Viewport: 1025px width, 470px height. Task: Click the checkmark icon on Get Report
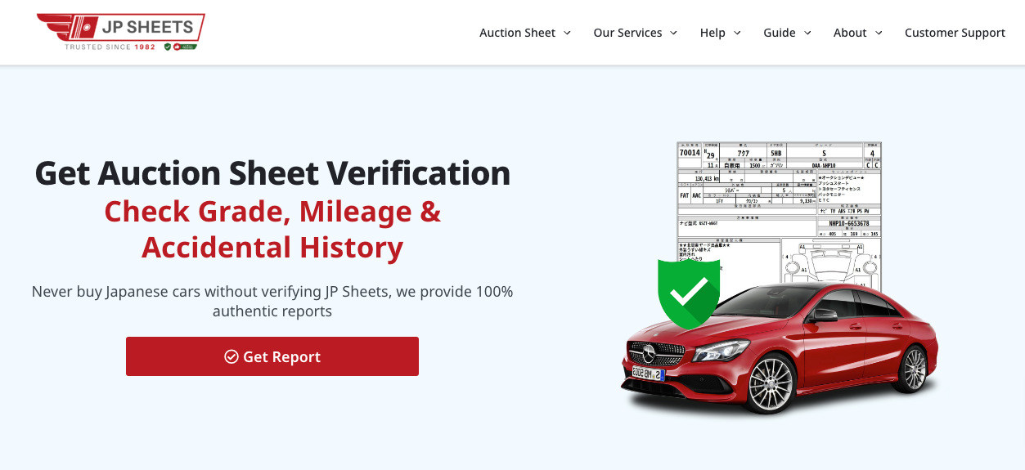(x=232, y=356)
